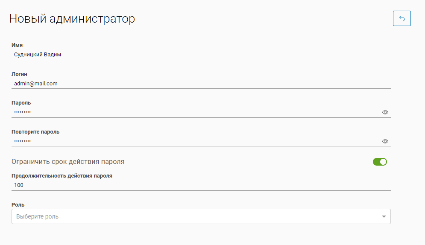Disable the password expiry limit switch

click(380, 162)
